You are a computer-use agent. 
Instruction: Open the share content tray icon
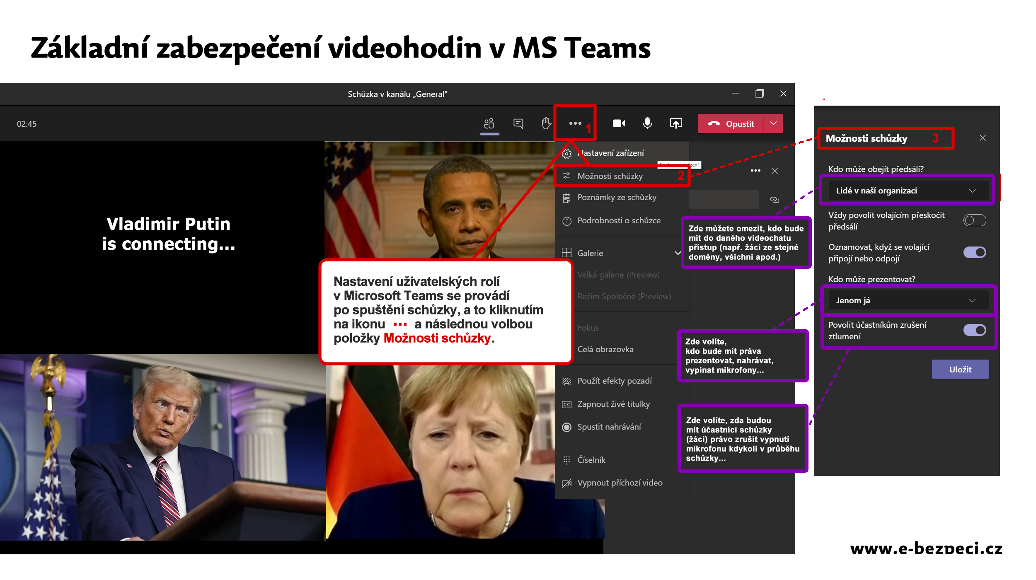(676, 123)
